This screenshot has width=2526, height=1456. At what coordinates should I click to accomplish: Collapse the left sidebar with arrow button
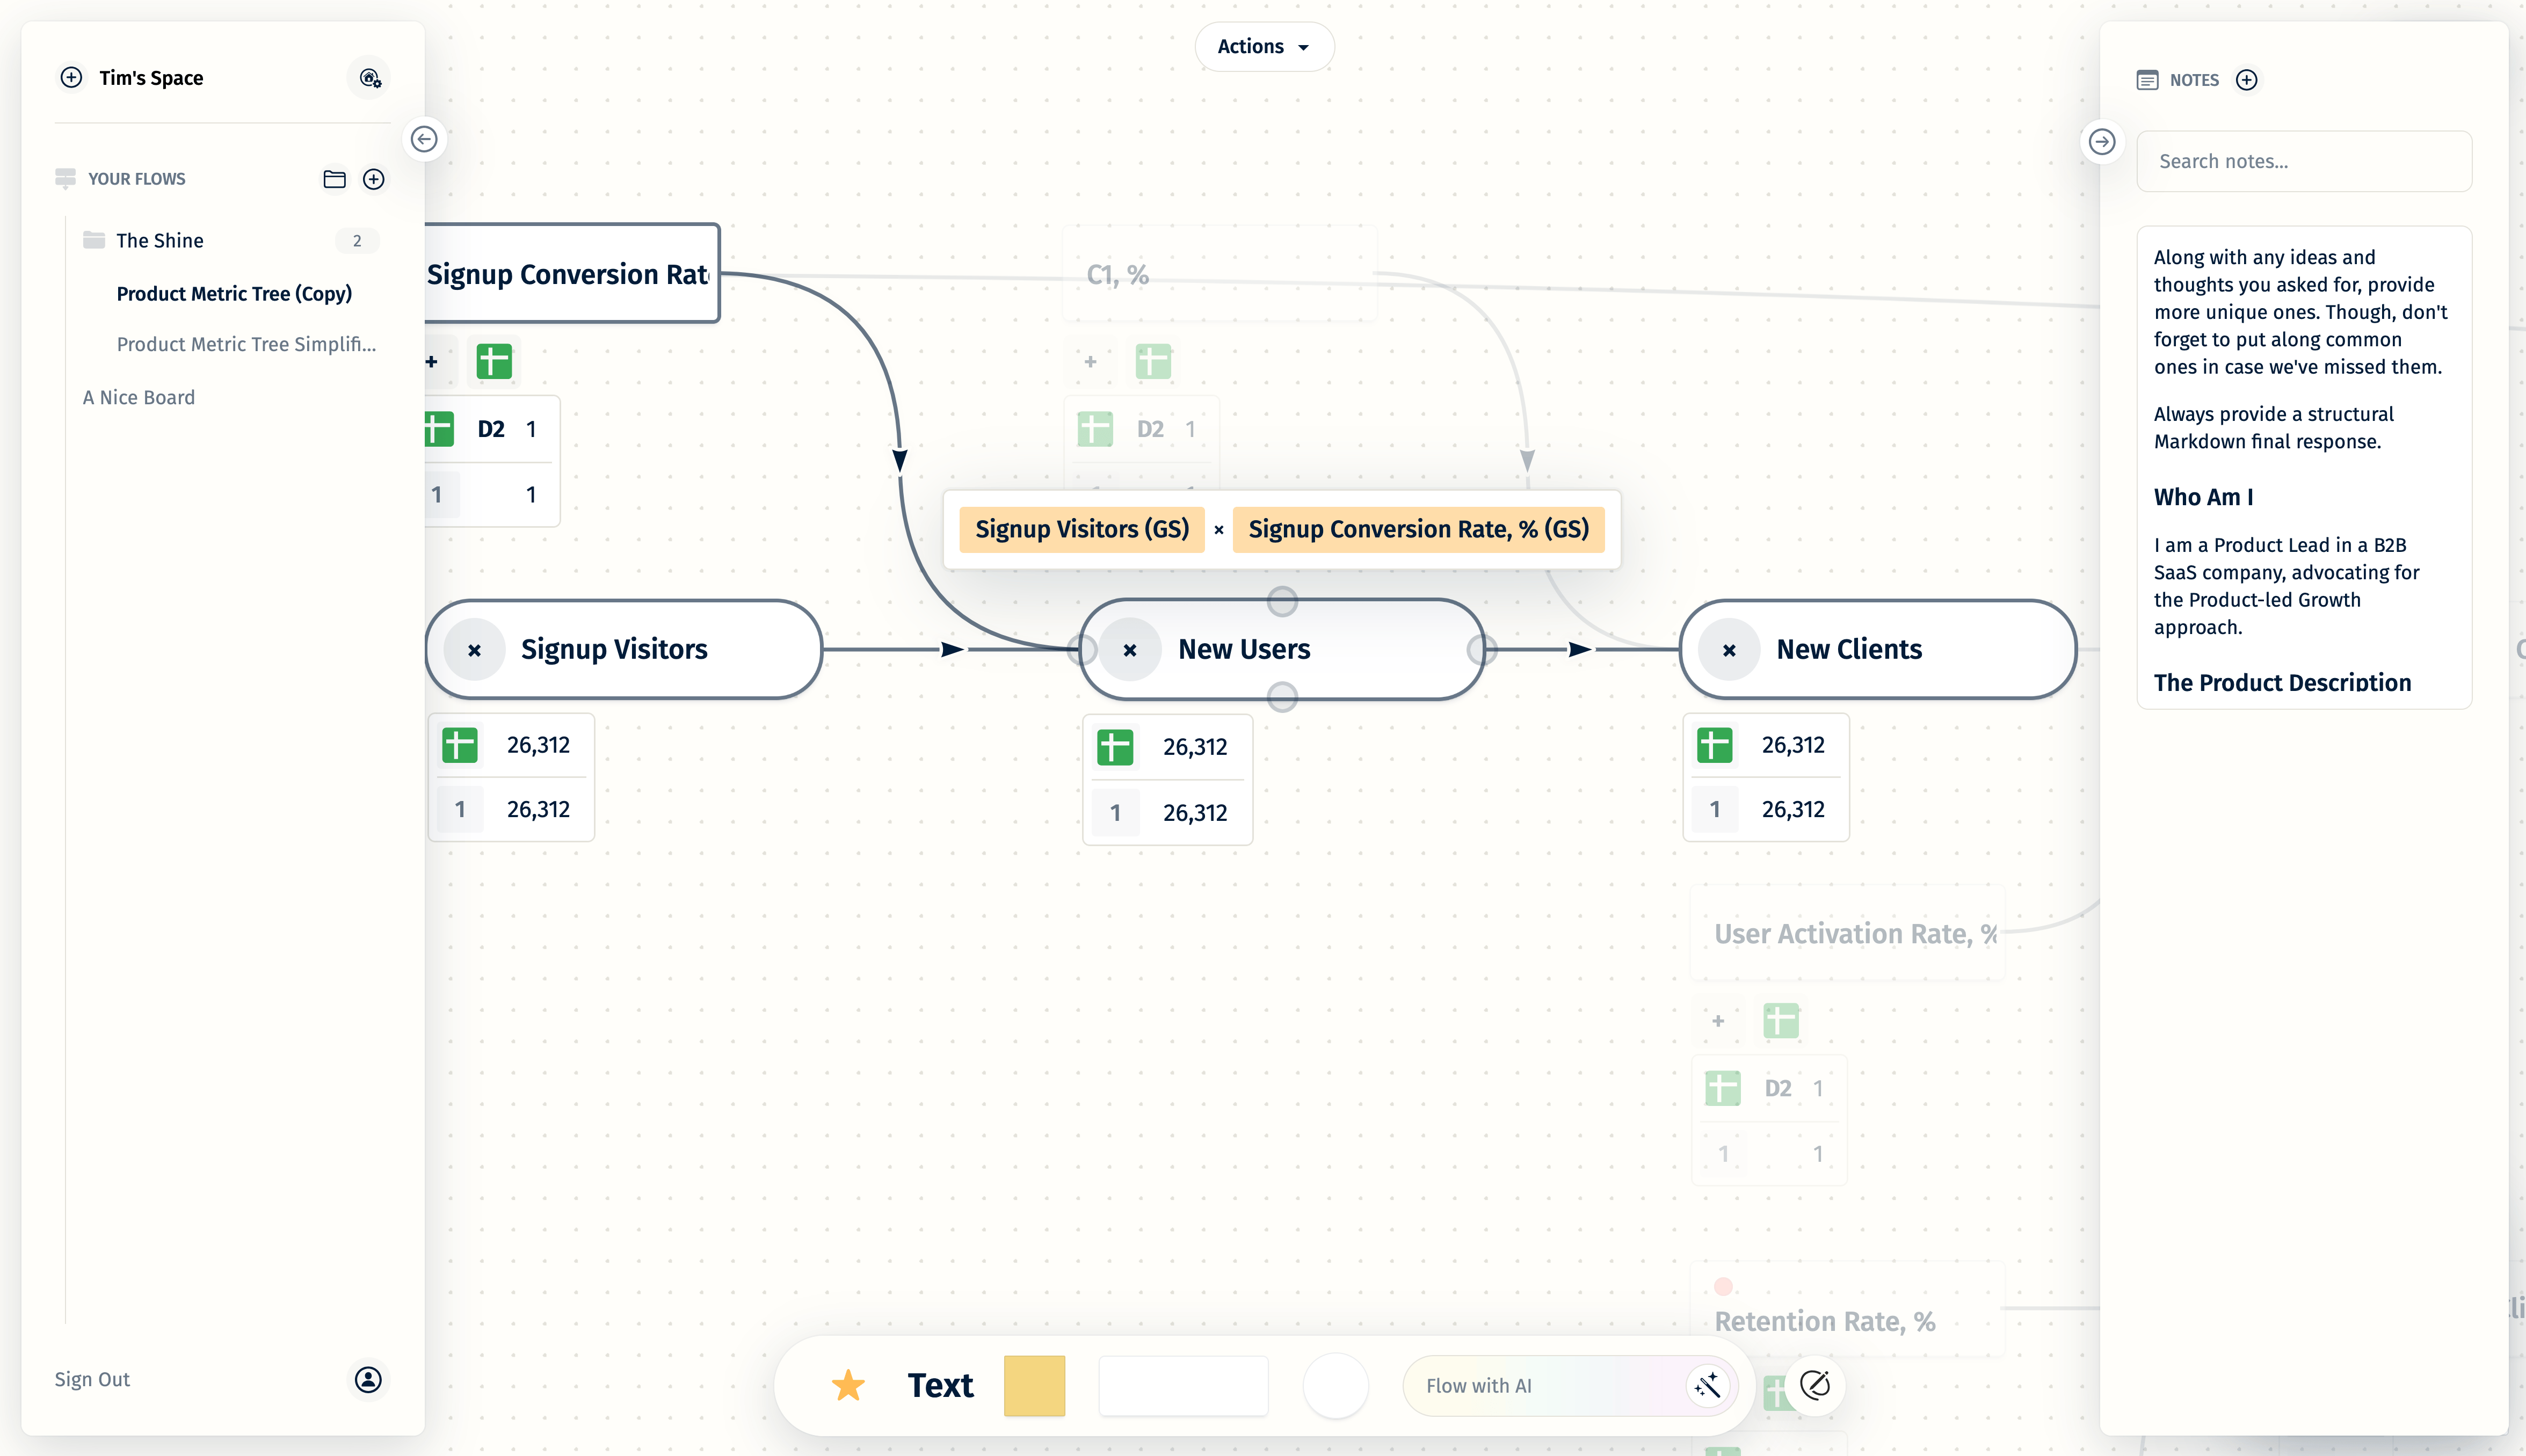(424, 139)
